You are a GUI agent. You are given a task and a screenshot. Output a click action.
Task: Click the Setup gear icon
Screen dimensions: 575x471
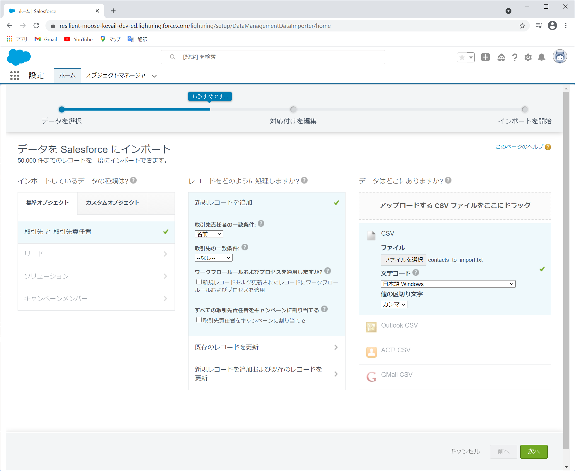pyautogui.click(x=528, y=57)
